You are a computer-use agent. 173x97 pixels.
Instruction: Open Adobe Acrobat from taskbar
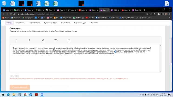pos(36,95)
